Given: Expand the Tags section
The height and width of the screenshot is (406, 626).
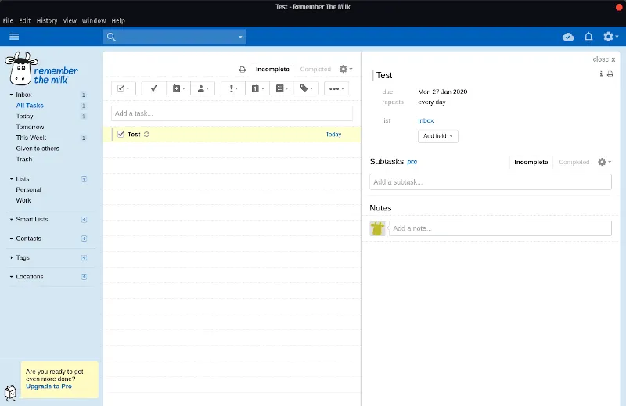Looking at the screenshot, I should pos(11,258).
